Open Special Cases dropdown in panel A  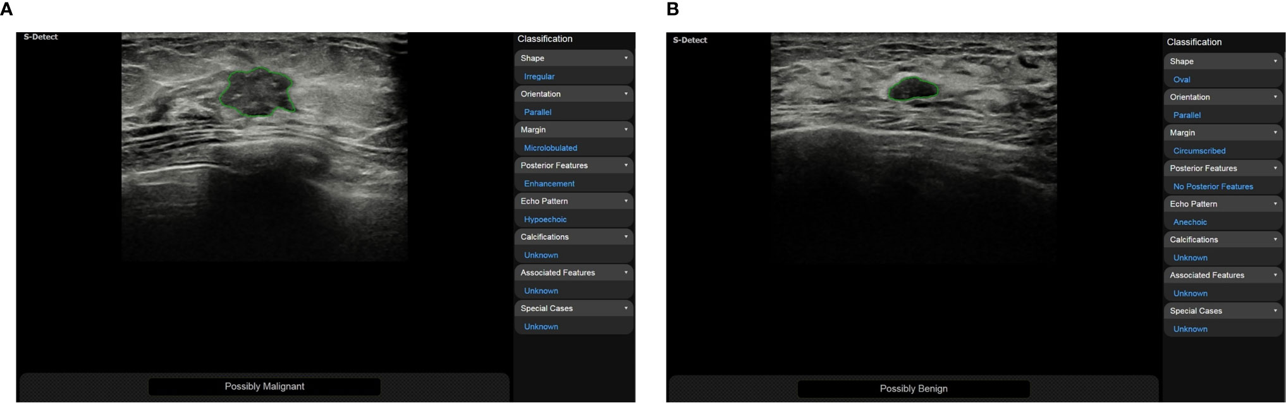tap(573, 308)
